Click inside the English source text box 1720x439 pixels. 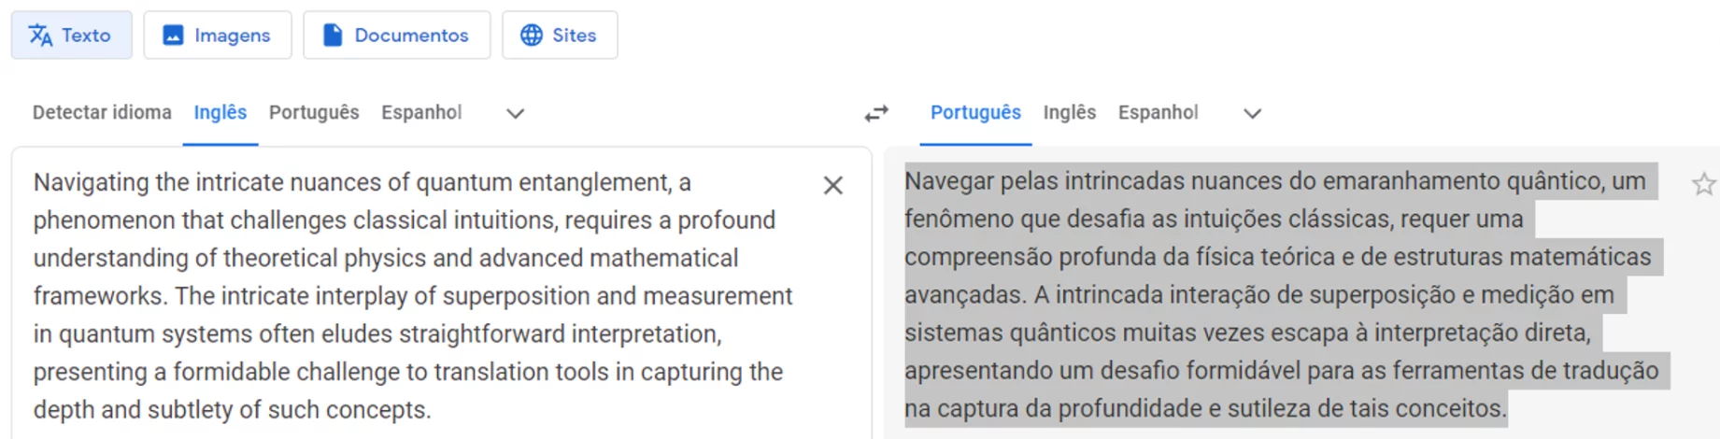click(411, 295)
